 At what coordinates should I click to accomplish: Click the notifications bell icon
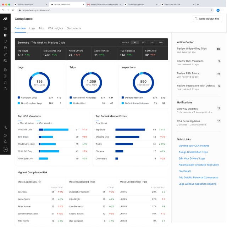pos(5,142)
